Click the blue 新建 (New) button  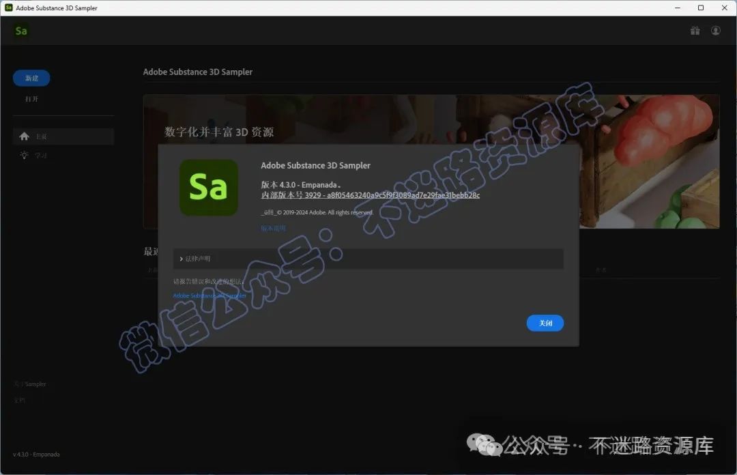pyautogui.click(x=31, y=78)
